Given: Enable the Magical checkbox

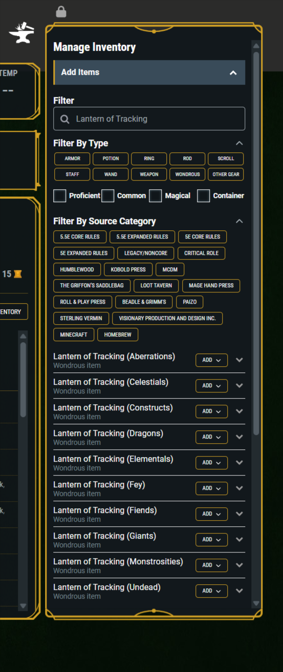Looking at the screenshot, I should tap(156, 196).
